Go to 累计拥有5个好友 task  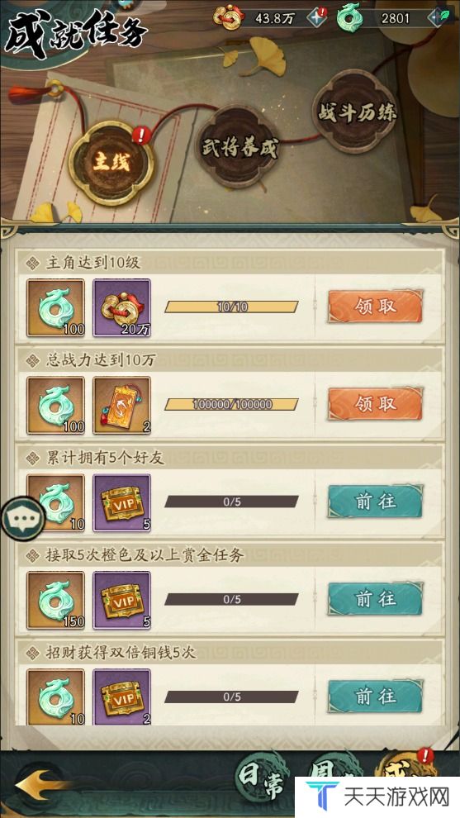coord(375,502)
